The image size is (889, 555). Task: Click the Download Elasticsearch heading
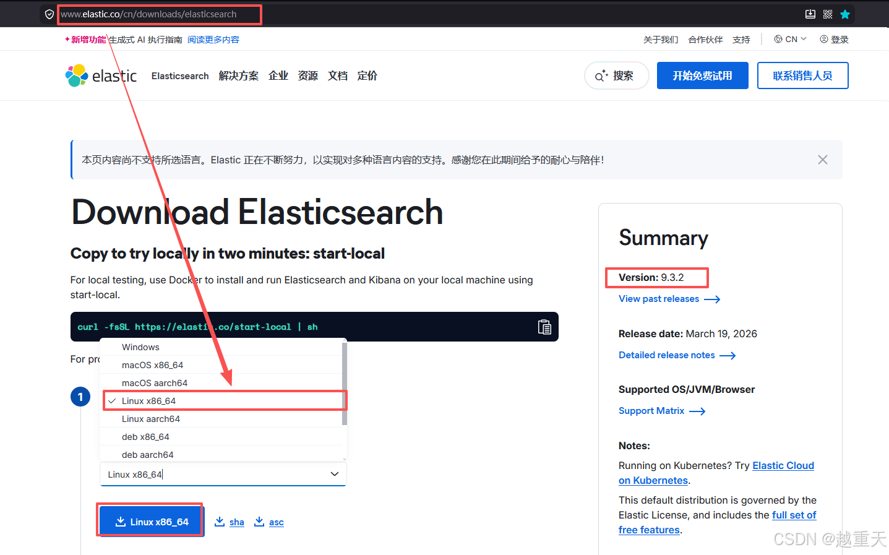pos(257,212)
